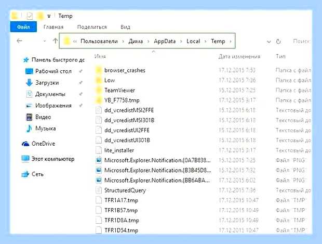Open Рабочий стол in sidebar
Image resolution: width=322 pixels, height=244 pixels.
pyautogui.click(x=53, y=71)
